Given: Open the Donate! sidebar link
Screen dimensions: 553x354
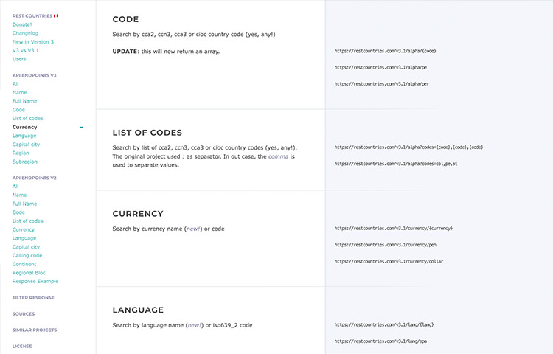Looking at the screenshot, I should point(22,24).
